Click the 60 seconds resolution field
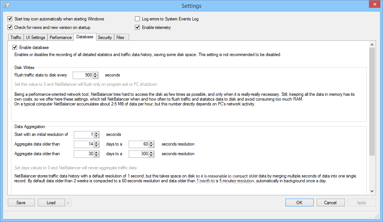Viewport: 383px width, 222px height. (x=139, y=144)
